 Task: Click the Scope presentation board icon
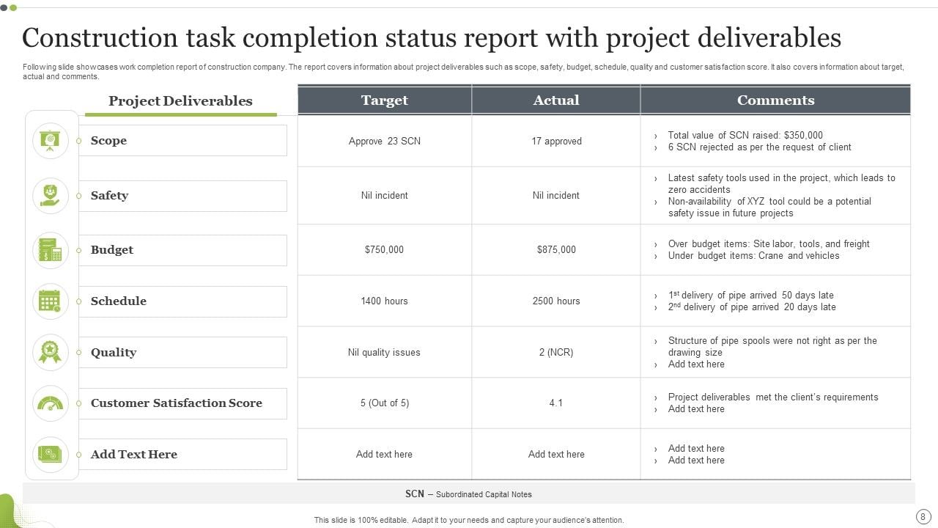pyautogui.click(x=51, y=141)
